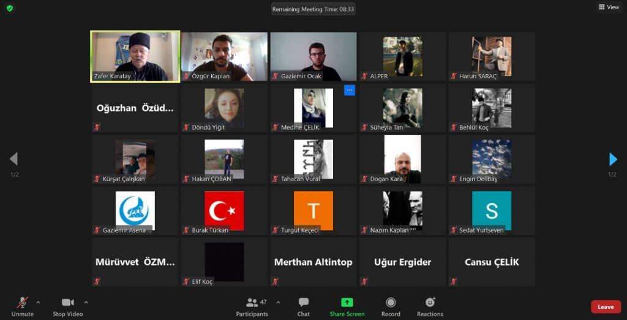This screenshot has height=320, width=627.
Task: Select Merthan Altintop's participant tile
Action: [x=313, y=262]
